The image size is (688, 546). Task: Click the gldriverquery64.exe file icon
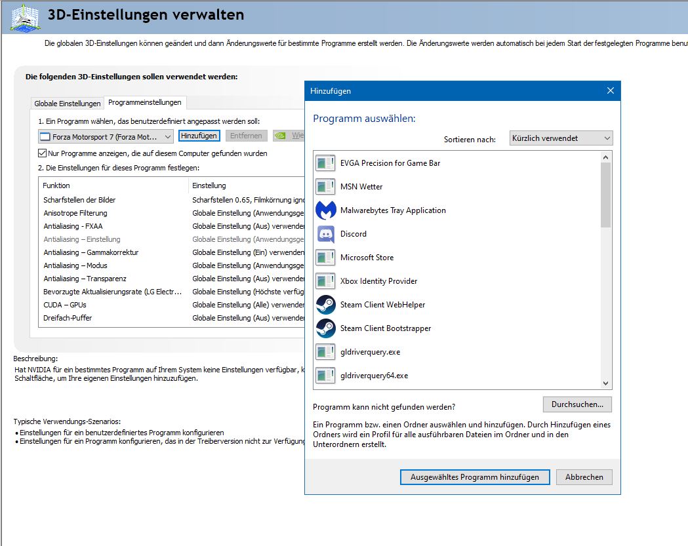point(325,376)
